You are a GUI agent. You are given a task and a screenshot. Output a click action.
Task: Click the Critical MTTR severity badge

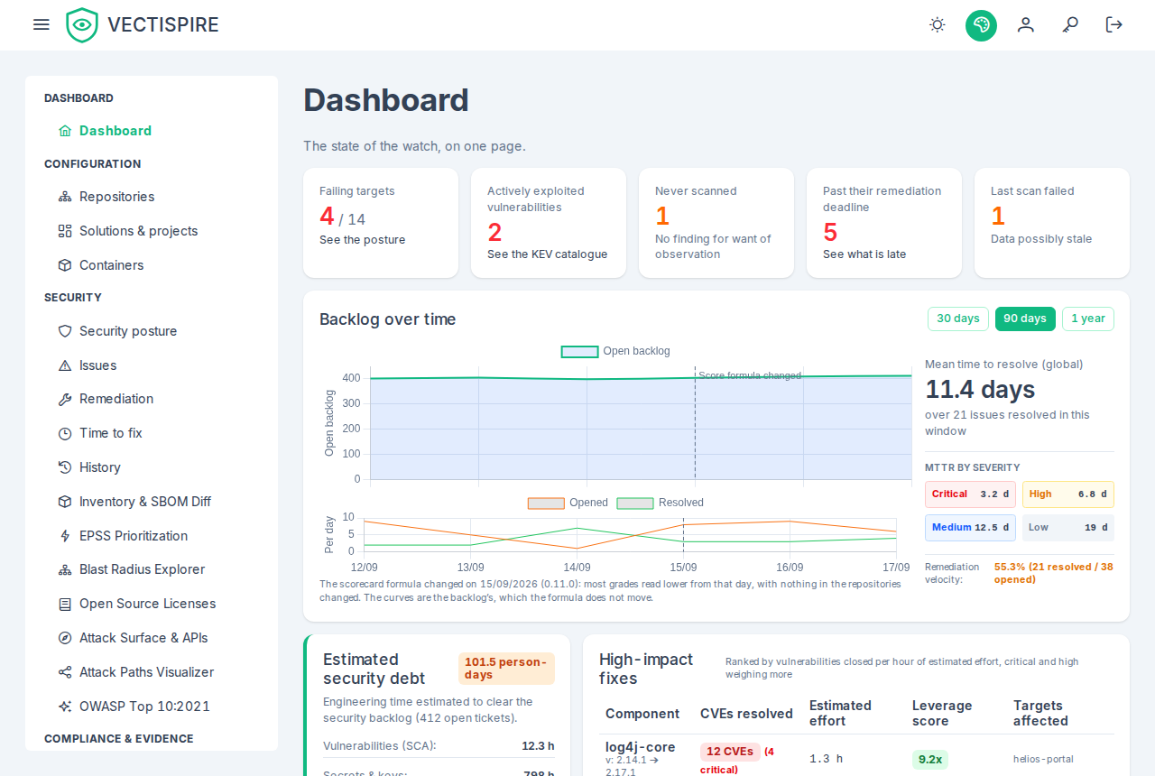971,494
